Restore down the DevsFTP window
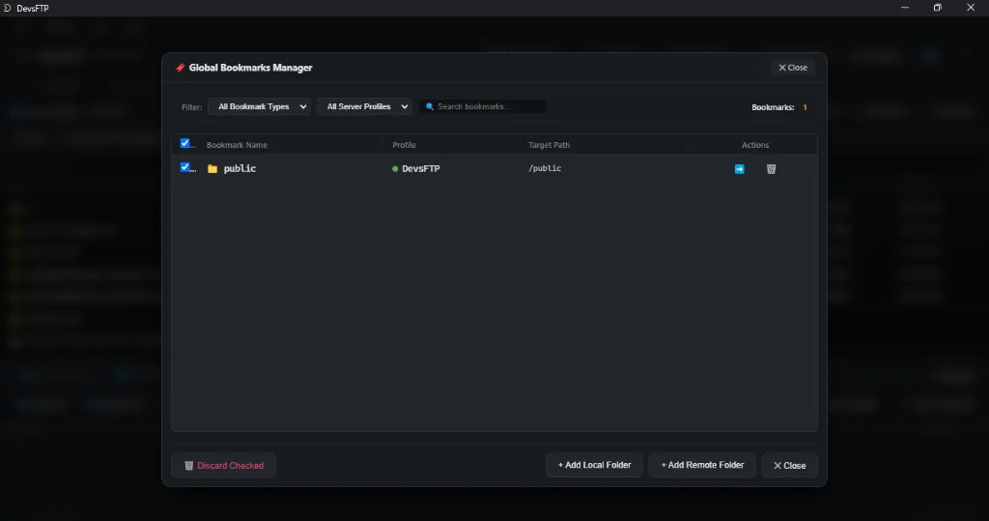 [x=938, y=8]
